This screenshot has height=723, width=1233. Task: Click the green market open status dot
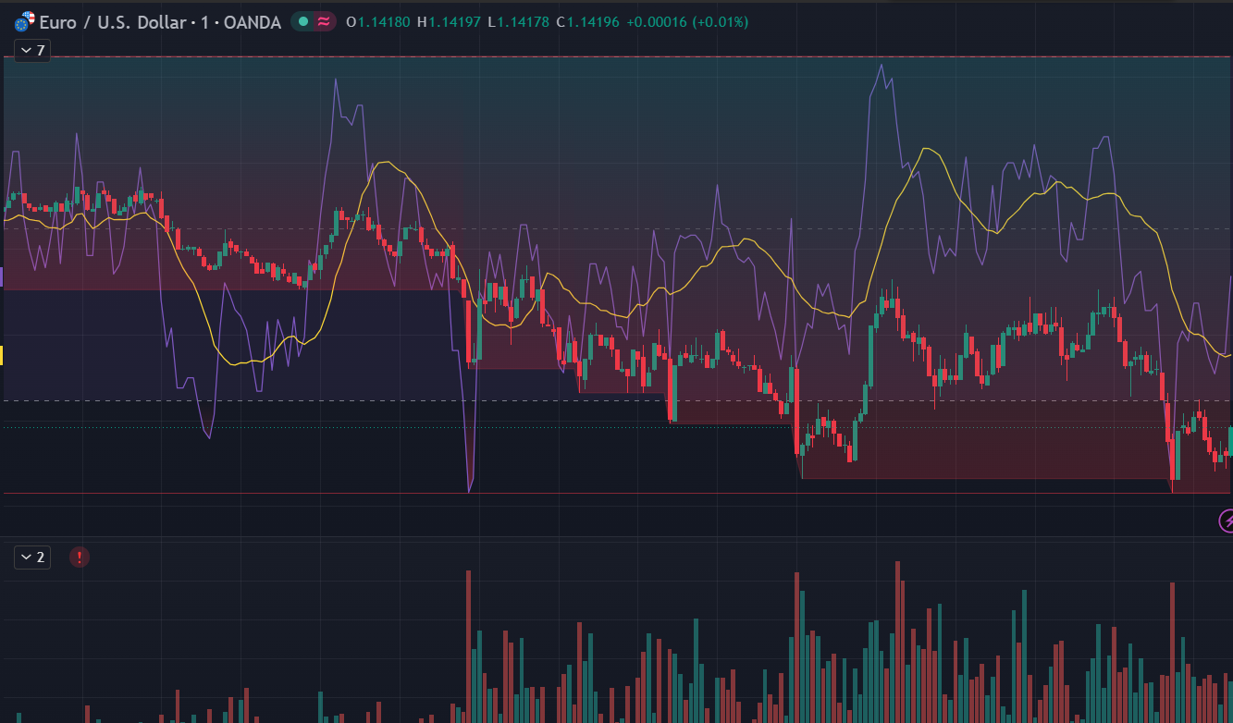(x=303, y=21)
